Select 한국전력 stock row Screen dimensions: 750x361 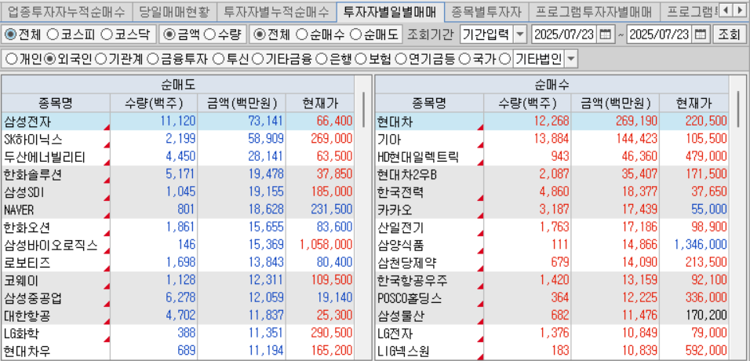(552, 192)
